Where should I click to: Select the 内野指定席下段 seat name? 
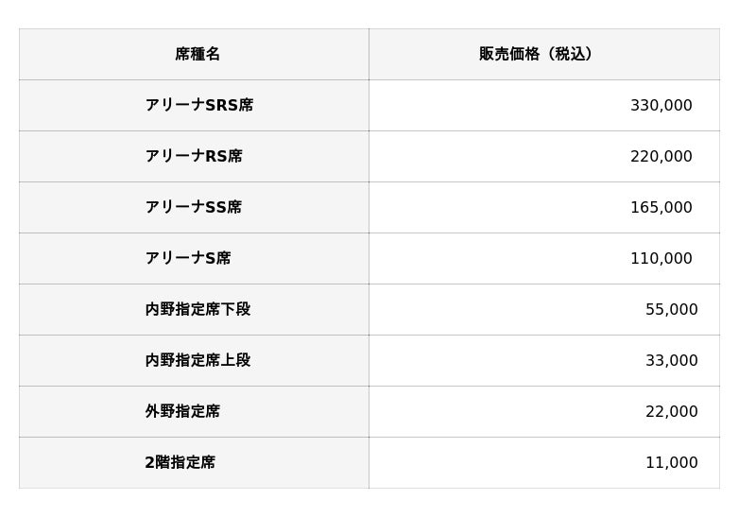click(198, 310)
